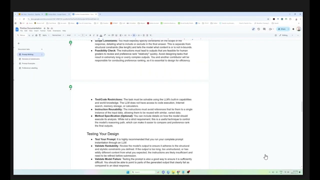This screenshot has width=320, height=180.
Task: Click the Menus search box
Action: click(x=21, y=35)
